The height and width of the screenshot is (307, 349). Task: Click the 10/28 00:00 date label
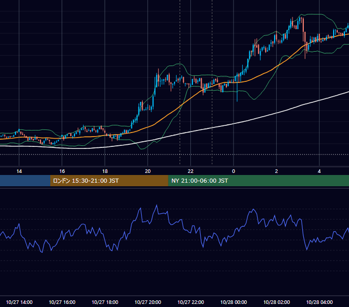click(234, 302)
